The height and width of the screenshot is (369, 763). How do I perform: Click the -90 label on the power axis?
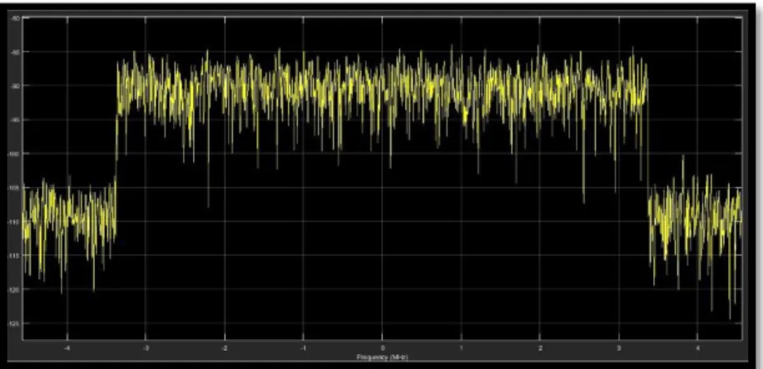click(x=15, y=86)
